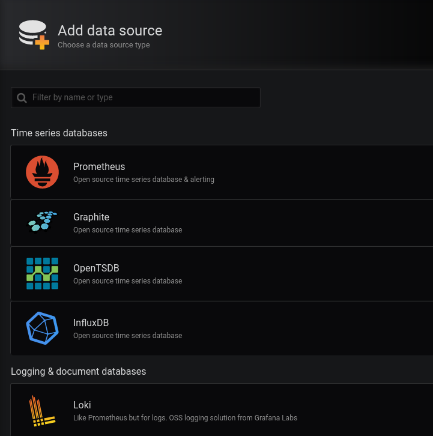Click the Loki orange striped logo
This screenshot has width=433, height=436.
coord(42,411)
